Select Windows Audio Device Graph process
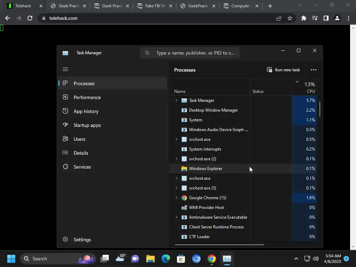The image size is (356, 267). 243,130
